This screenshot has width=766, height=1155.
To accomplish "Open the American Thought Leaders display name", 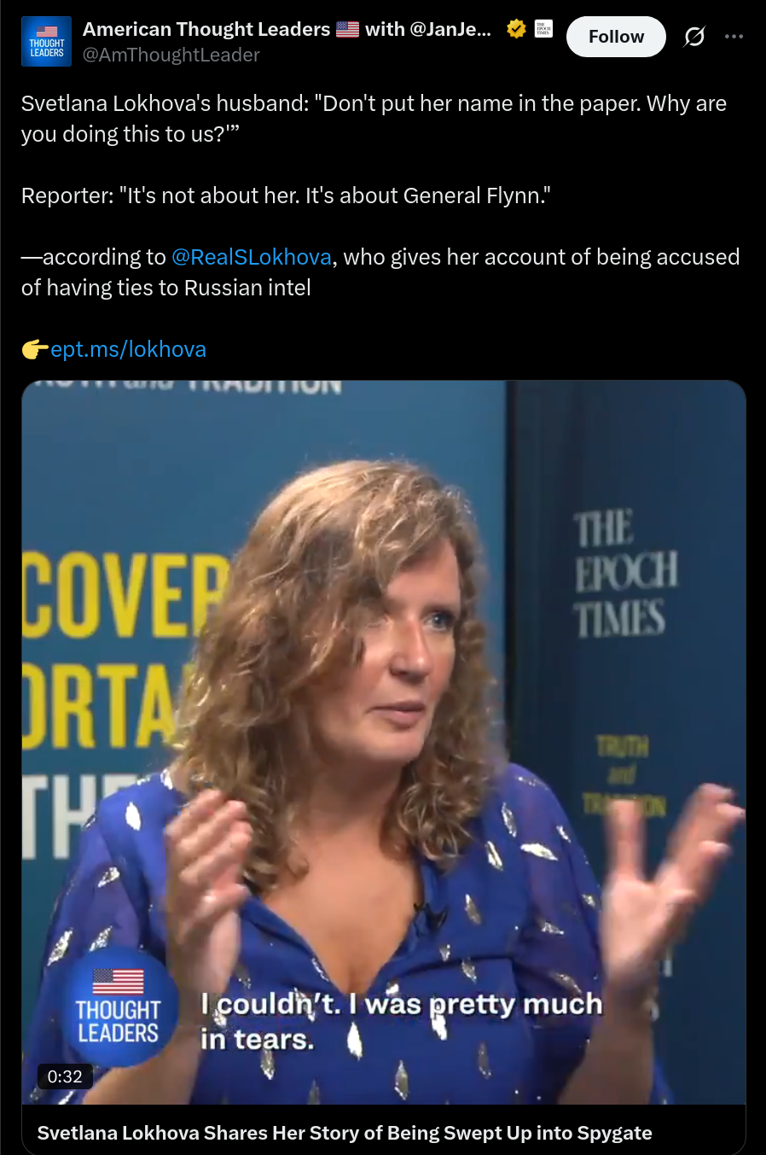I will (x=287, y=29).
